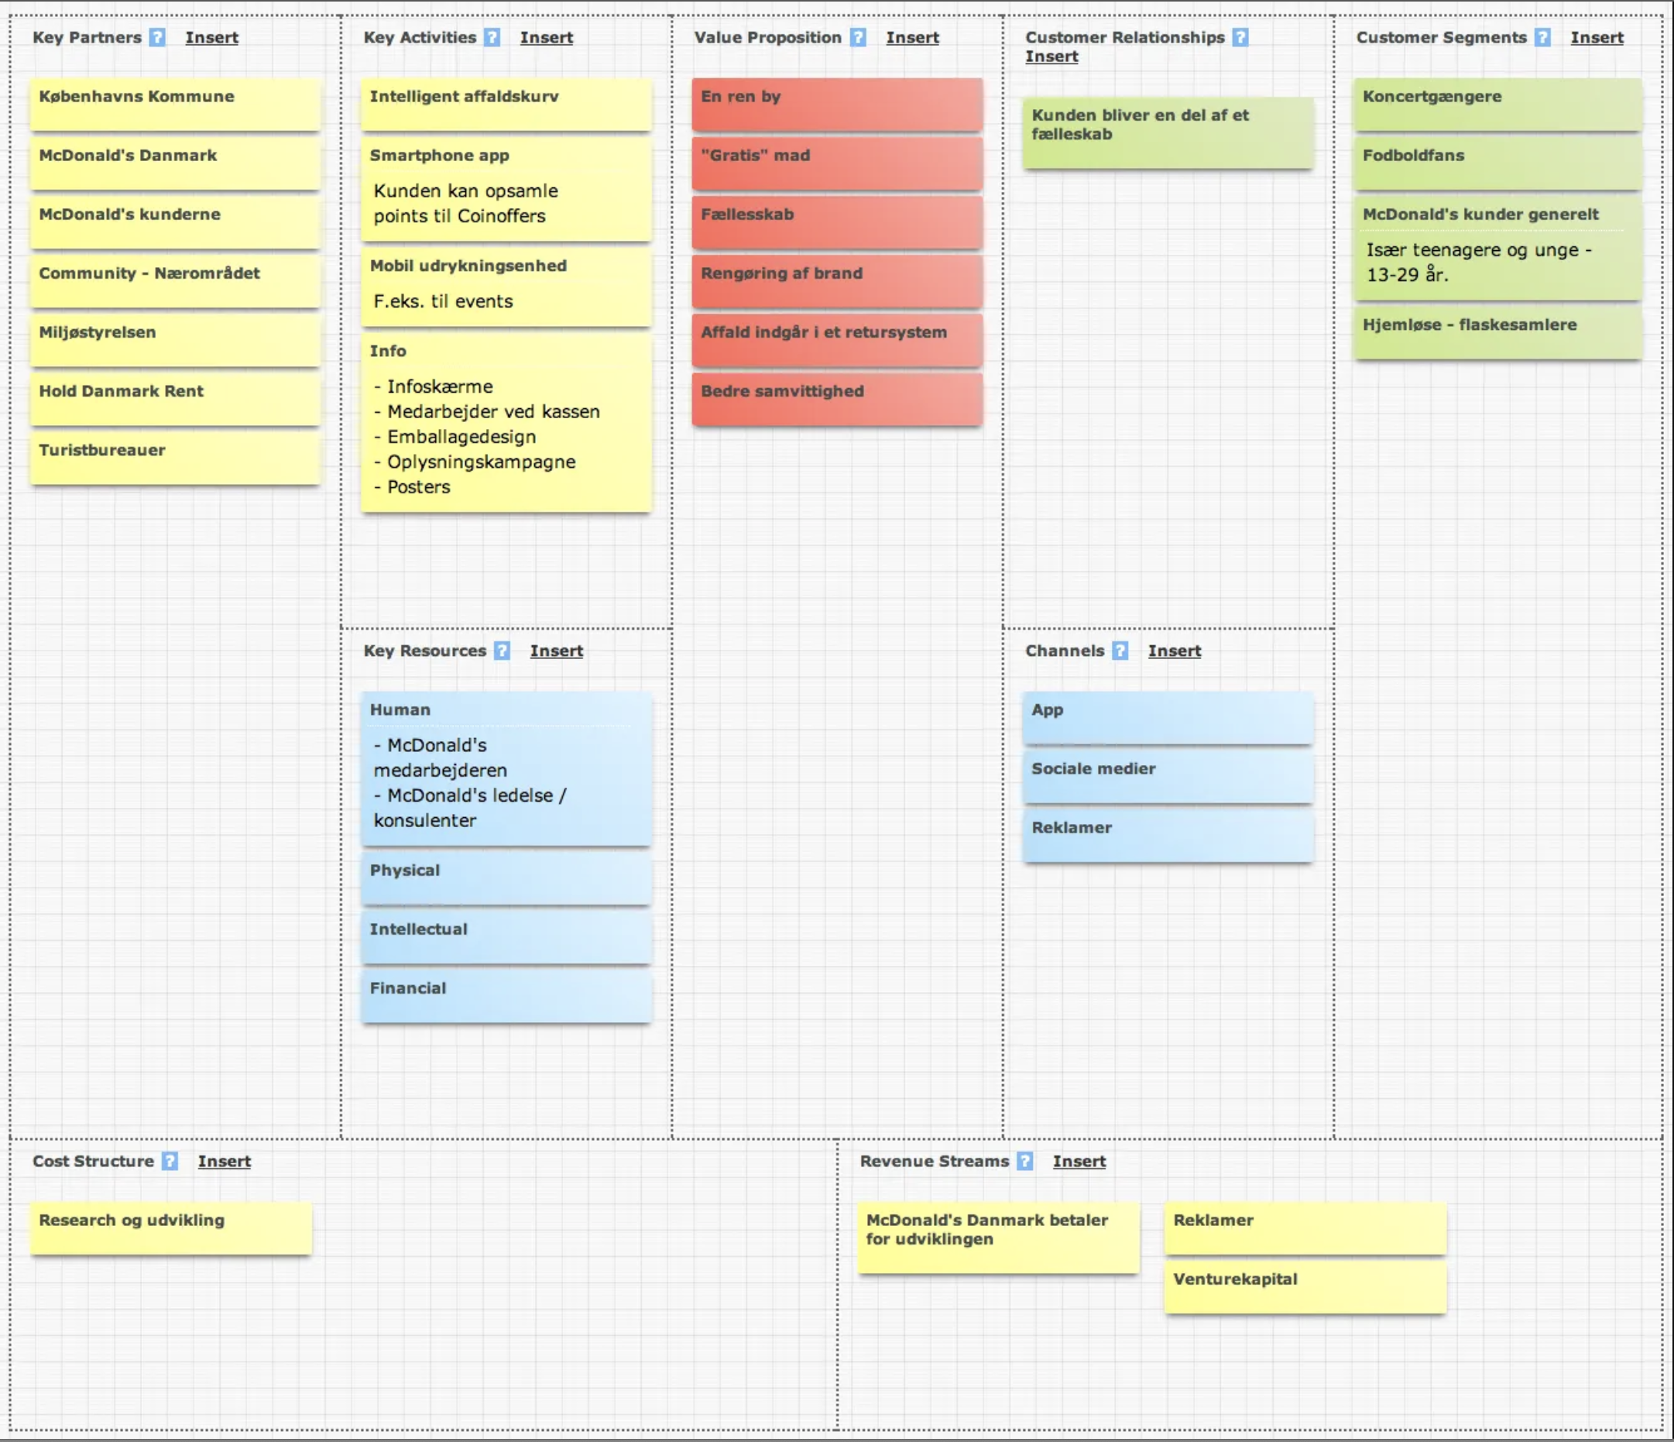1674x1442 pixels.
Task: Click the Key Resources section heading
Action: tap(425, 651)
